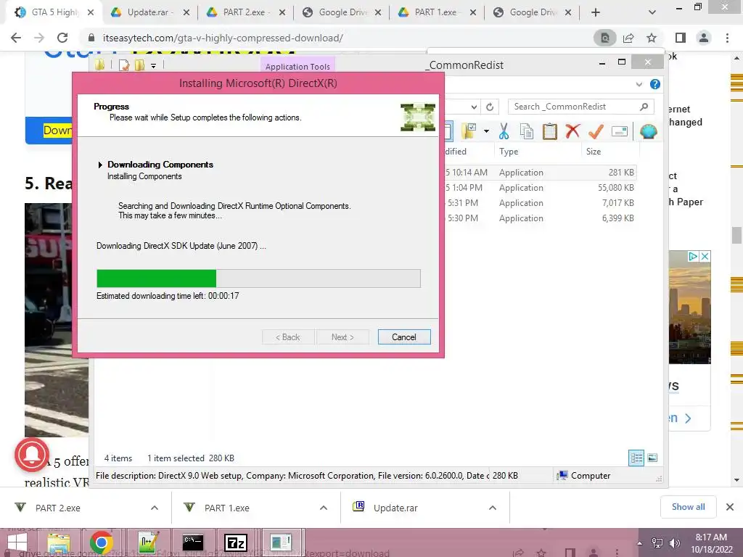Click the red notification bell on page

tap(32, 455)
